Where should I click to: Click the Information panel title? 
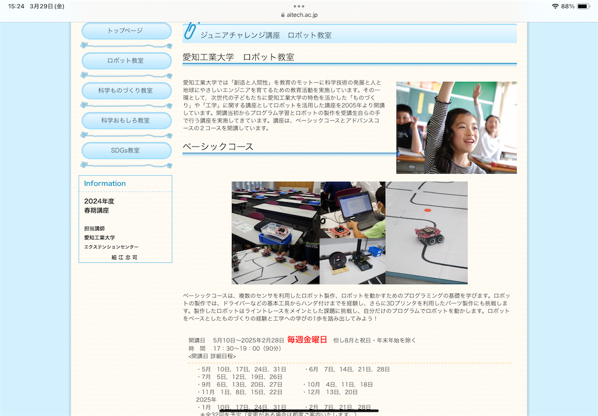point(105,183)
